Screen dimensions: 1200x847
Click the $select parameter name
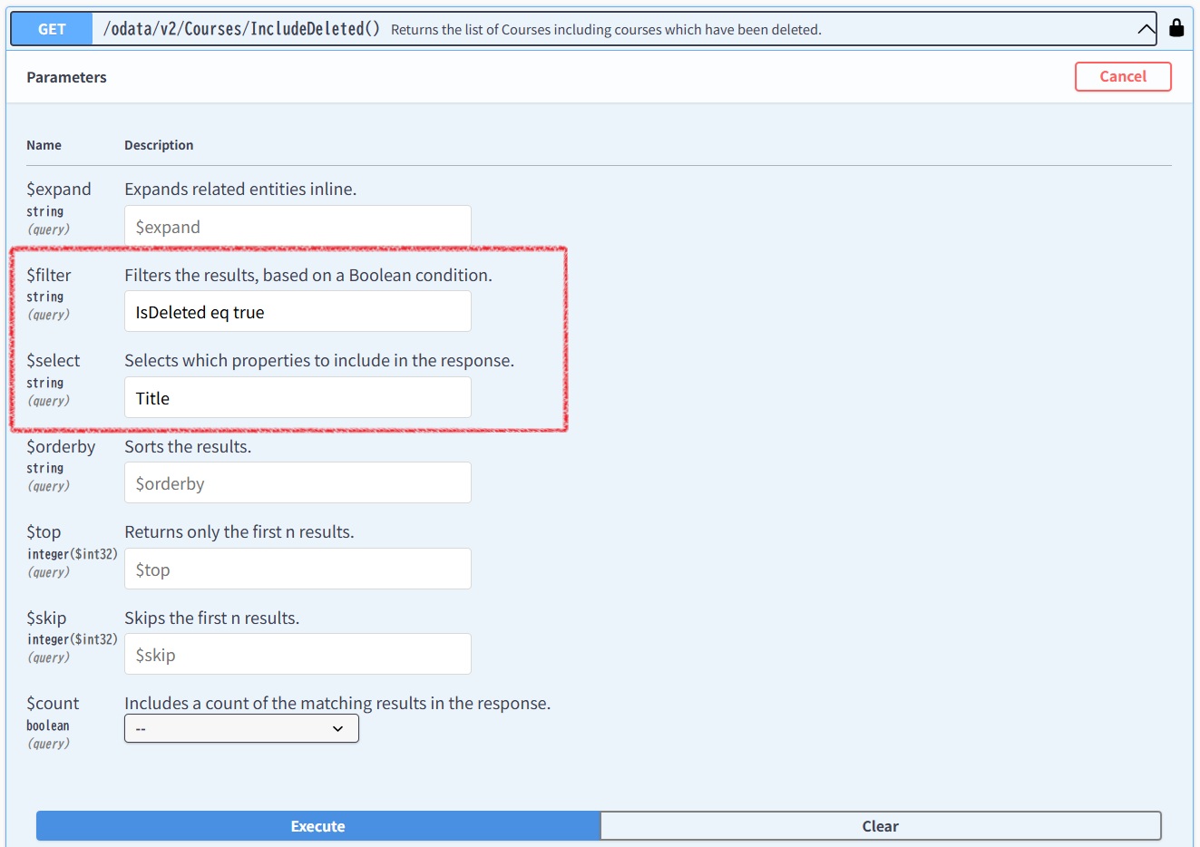[54, 360]
